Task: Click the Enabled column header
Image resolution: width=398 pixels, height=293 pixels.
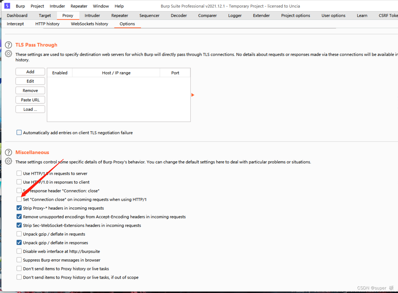Action: (x=60, y=73)
